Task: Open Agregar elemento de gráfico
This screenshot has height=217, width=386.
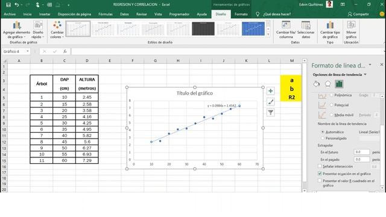Action: (16, 30)
